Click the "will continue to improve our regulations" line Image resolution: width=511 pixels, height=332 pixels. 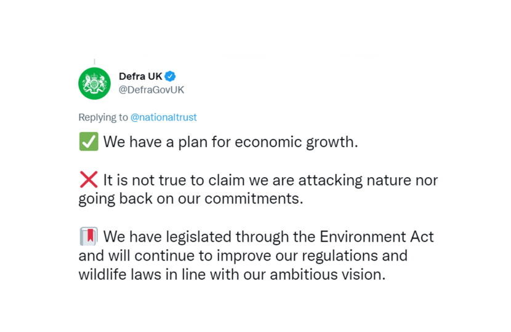(x=243, y=255)
